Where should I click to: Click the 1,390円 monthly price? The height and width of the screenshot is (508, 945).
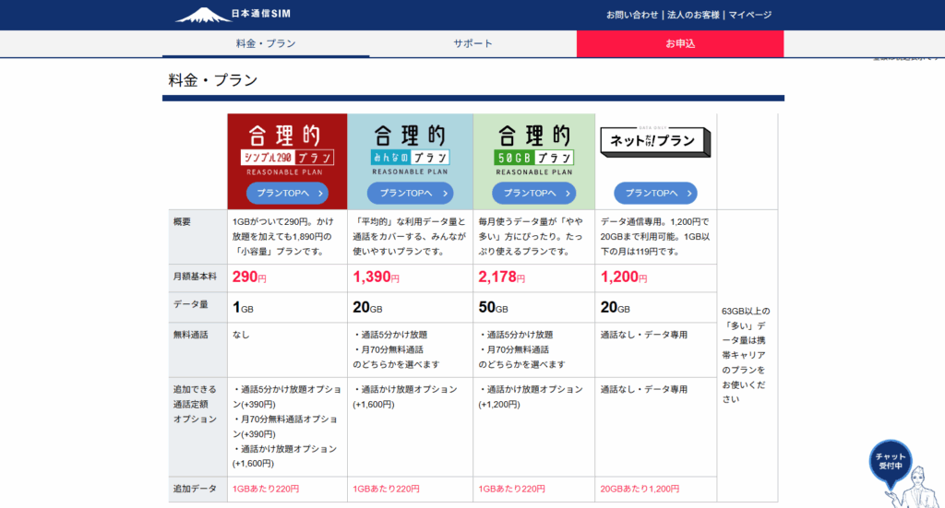377,277
